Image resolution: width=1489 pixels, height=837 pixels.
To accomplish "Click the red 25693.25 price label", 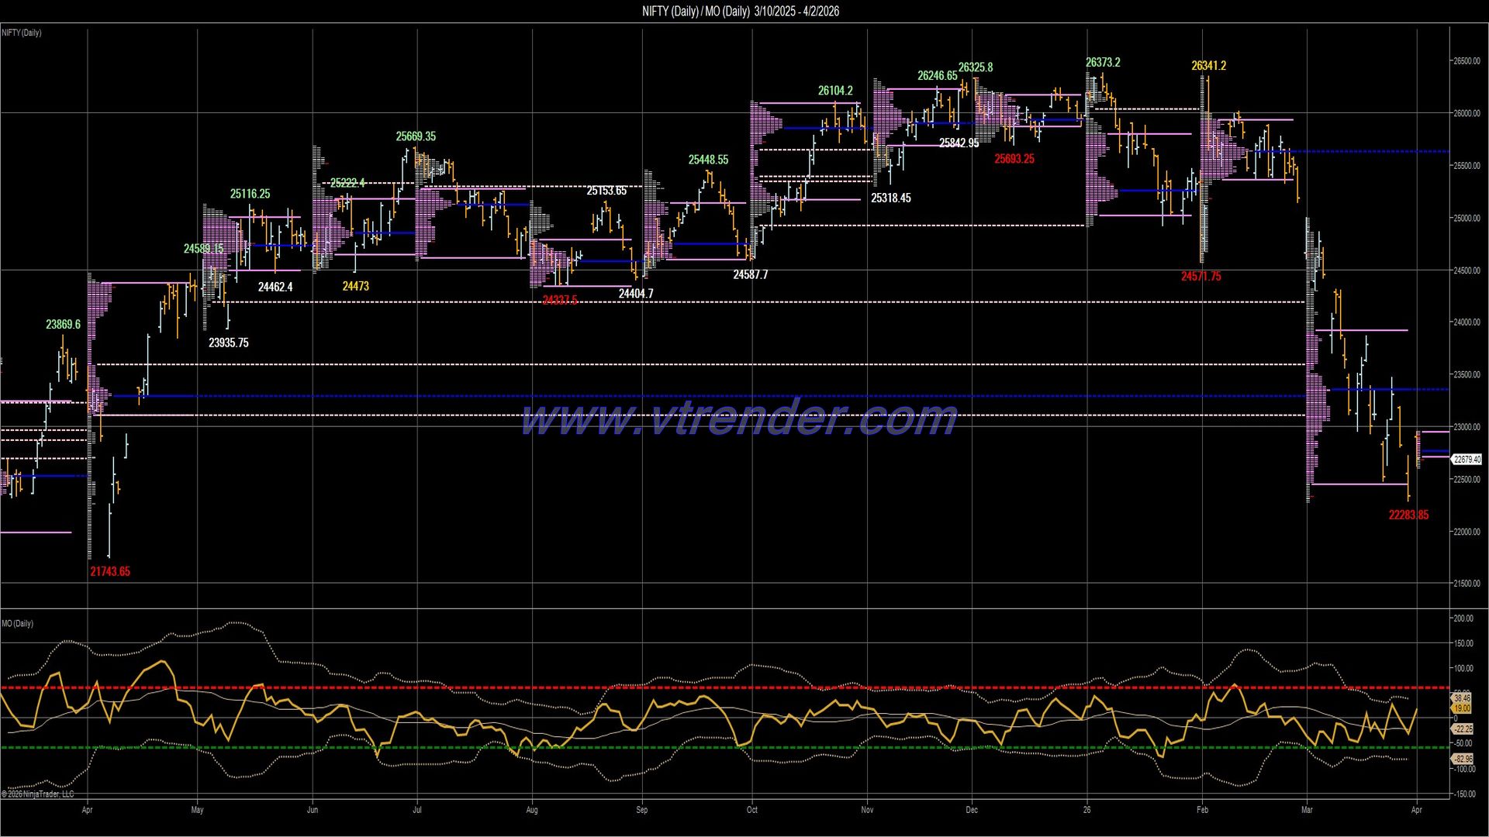I will click(x=1014, y=159).
